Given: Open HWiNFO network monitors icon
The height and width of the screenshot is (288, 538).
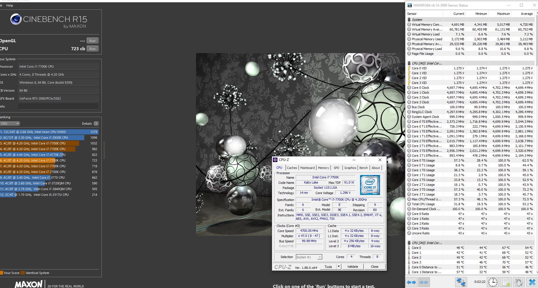Looking at the screenshot, I should tap(461, 282).
